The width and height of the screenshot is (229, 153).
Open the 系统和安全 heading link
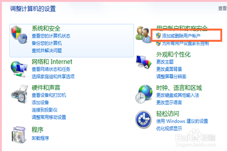tap(46, 28)
